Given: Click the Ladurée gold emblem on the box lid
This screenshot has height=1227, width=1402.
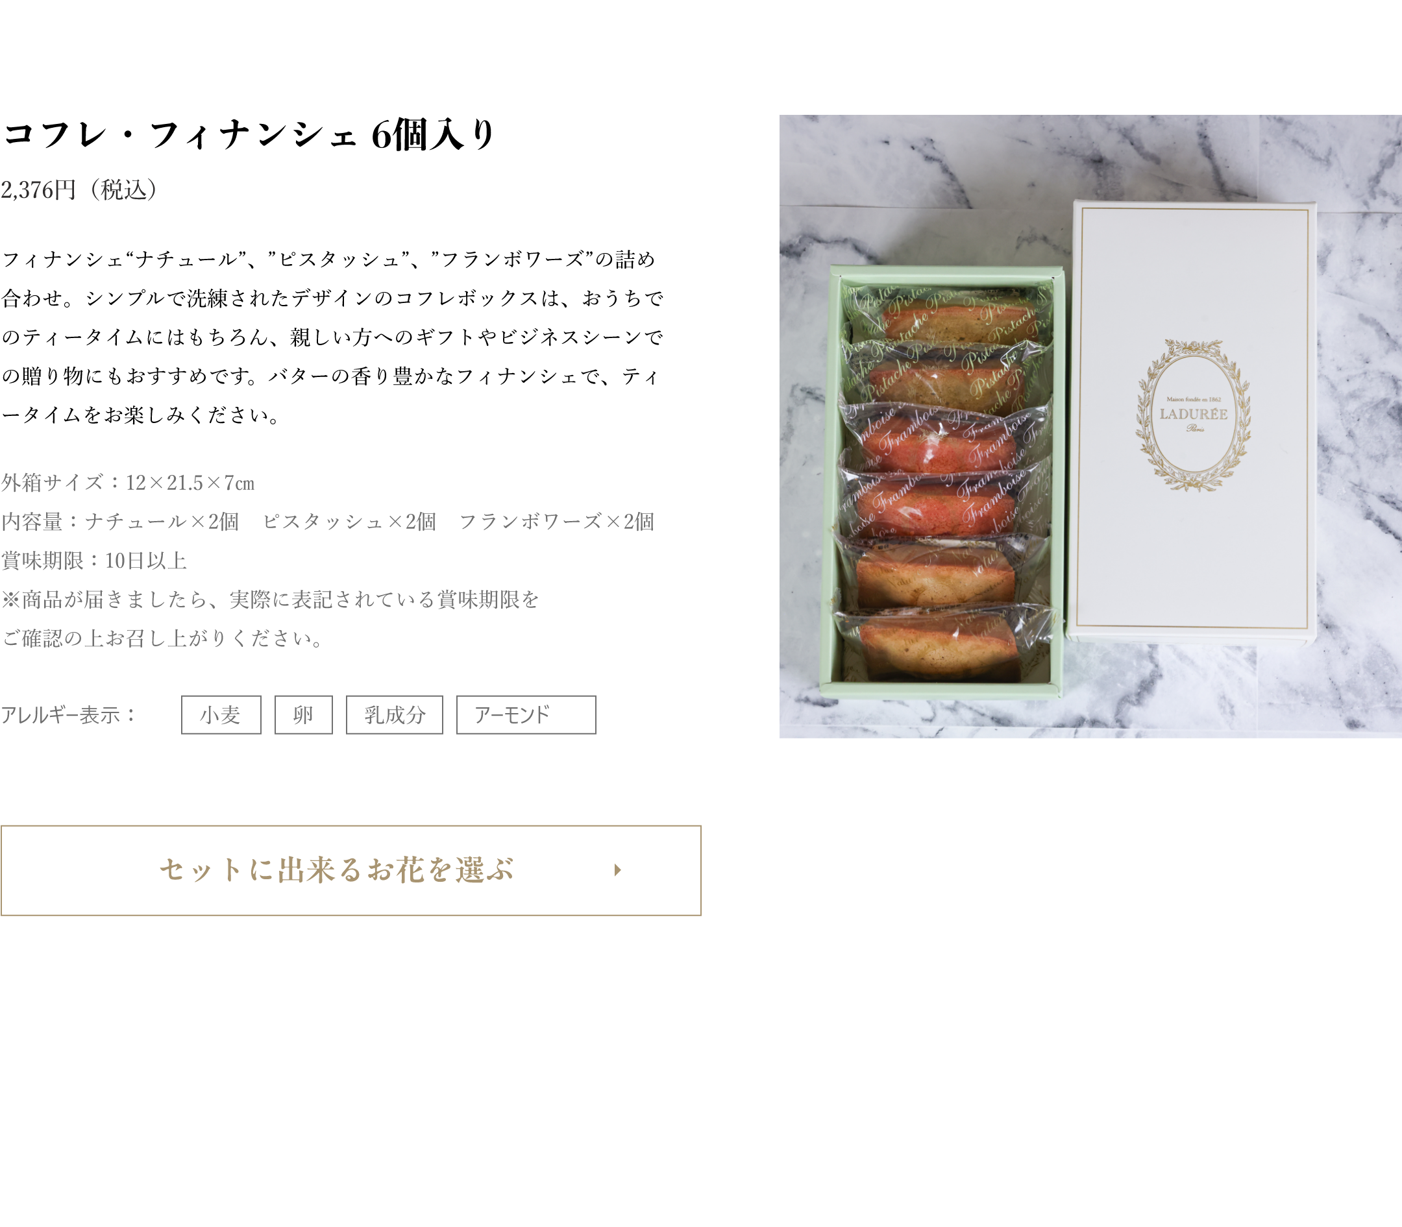Looking at the screenshot, I should pos(1193,415).
